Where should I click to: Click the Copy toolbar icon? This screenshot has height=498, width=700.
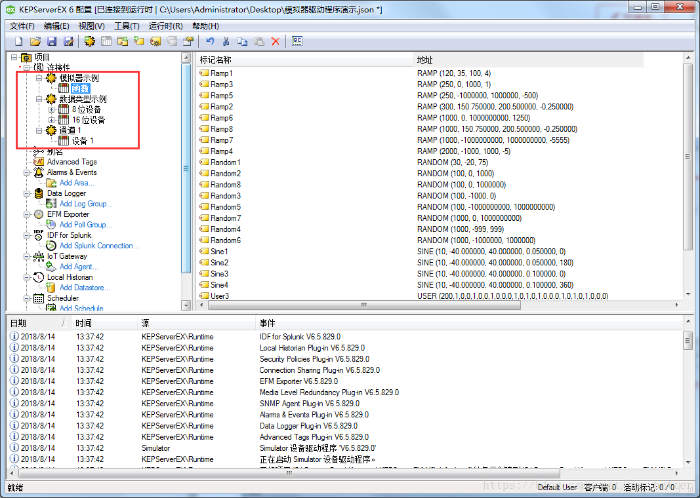[243, 41]
